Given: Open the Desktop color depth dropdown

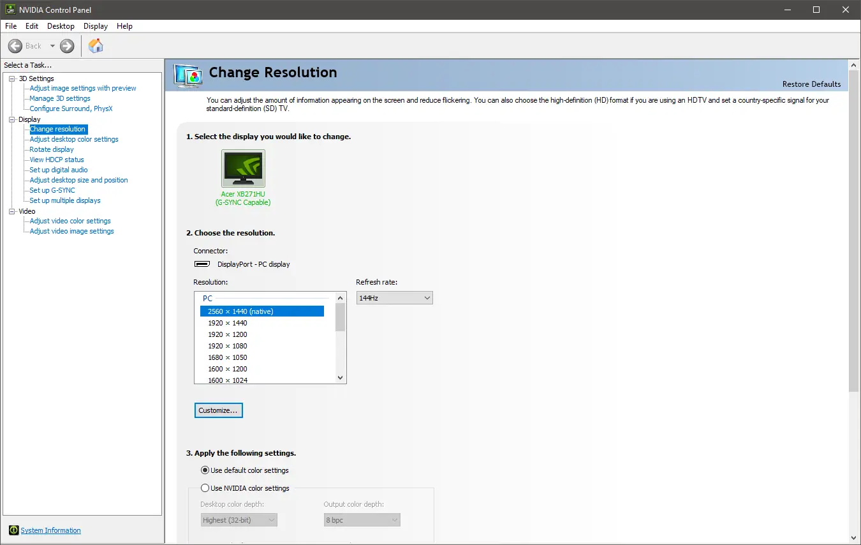Looking at the screenshot, I should click(x=239, y=520).
